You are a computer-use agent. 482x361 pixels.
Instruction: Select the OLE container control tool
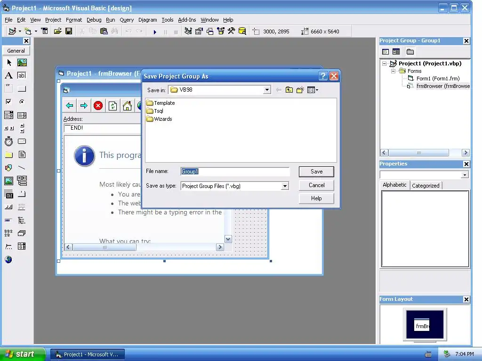pyautogui.click(x=9, y=194)
